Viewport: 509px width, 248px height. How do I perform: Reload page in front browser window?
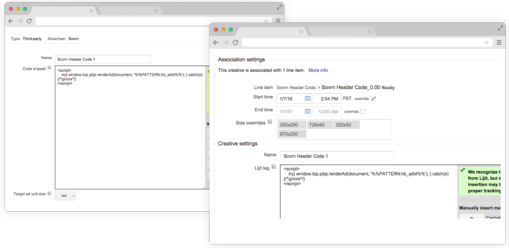tap(235, 43)
